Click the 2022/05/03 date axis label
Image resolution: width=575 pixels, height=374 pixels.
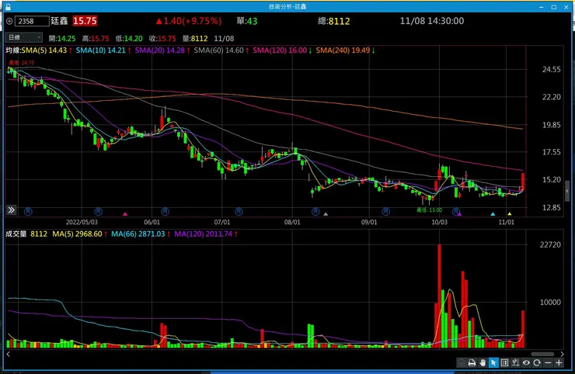tap(82, 222)
